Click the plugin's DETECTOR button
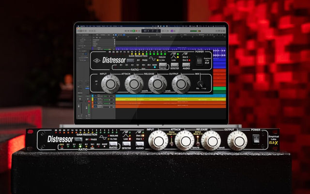 (174, 65)
